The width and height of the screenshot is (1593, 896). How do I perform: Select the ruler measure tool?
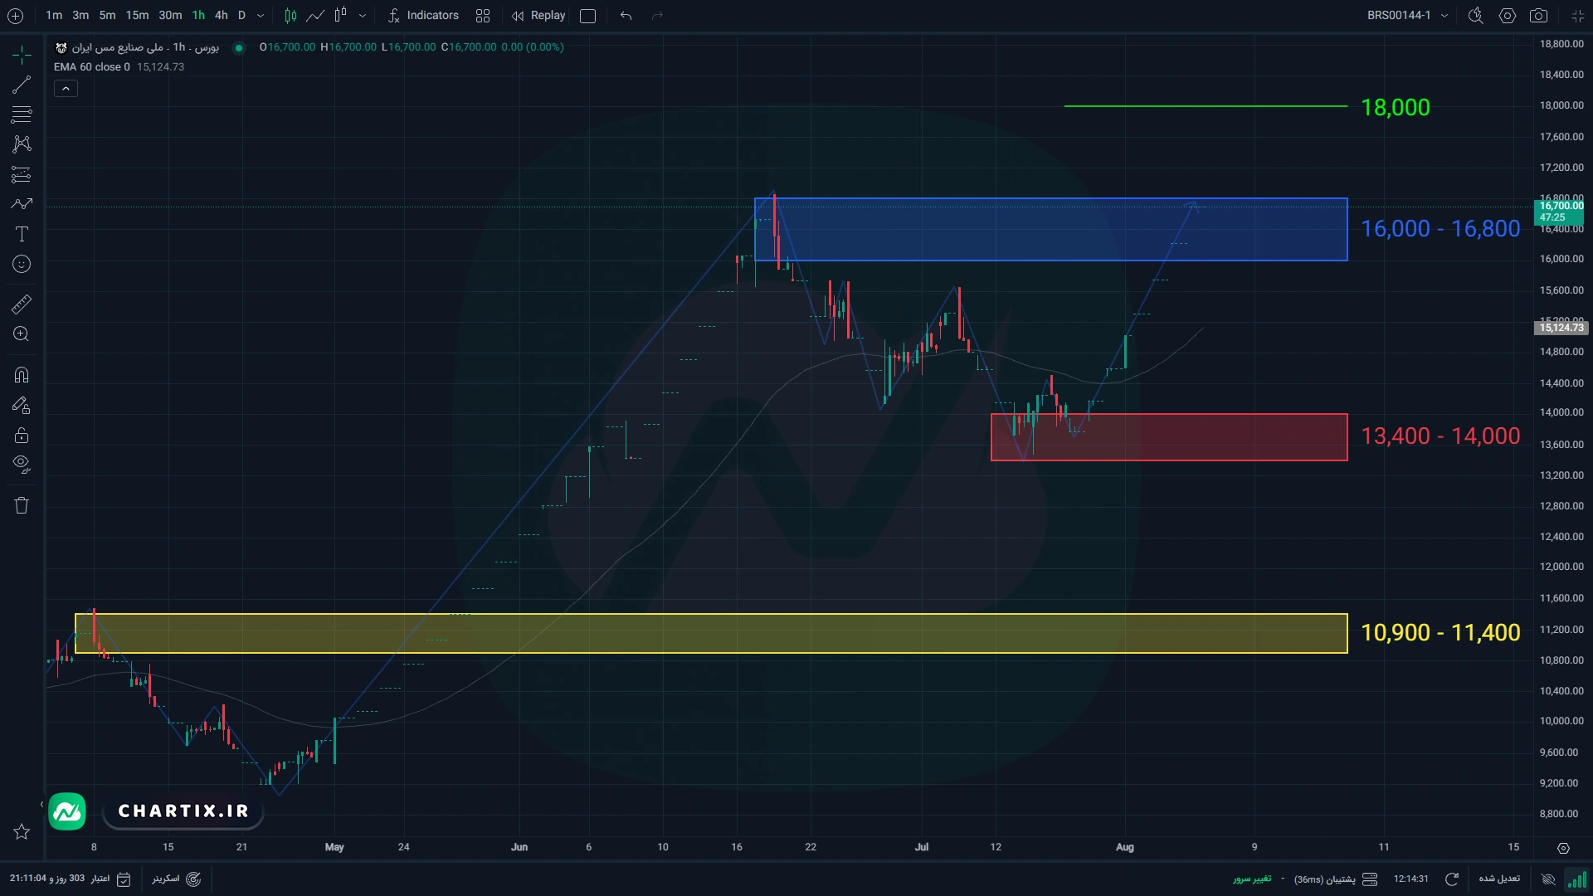point(22,304)
